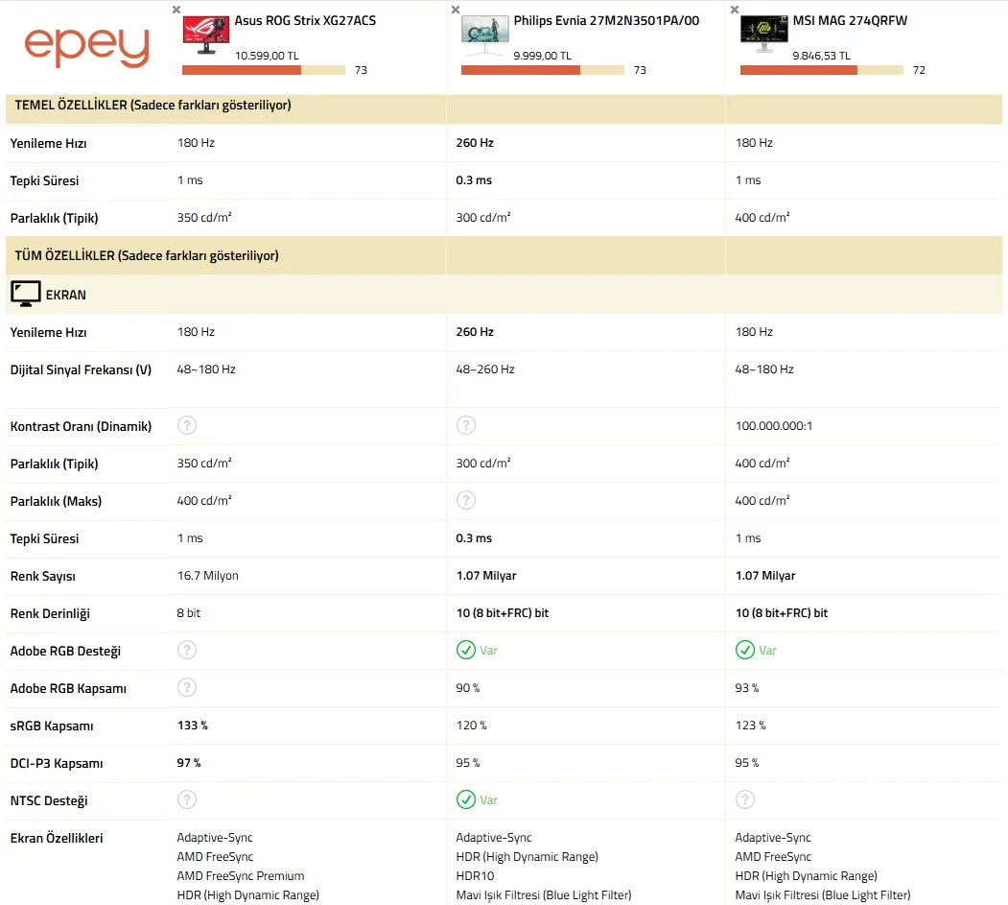Remove MSI MAG 274QRFW from comparison
Image resolution: width=1008 pixels, height=905 pixels.
[734, 10]
